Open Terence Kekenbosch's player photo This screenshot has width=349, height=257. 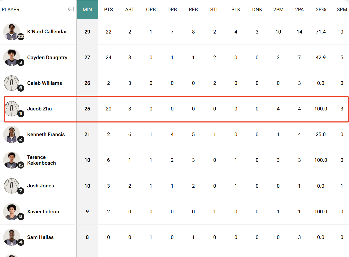[12, 160]
